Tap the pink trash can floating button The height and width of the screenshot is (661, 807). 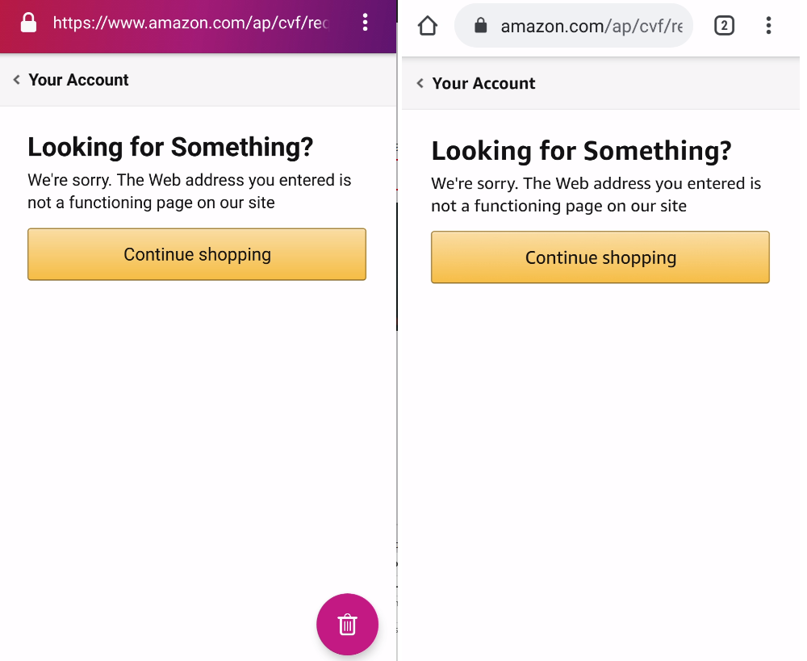click(x=347, y=624)
